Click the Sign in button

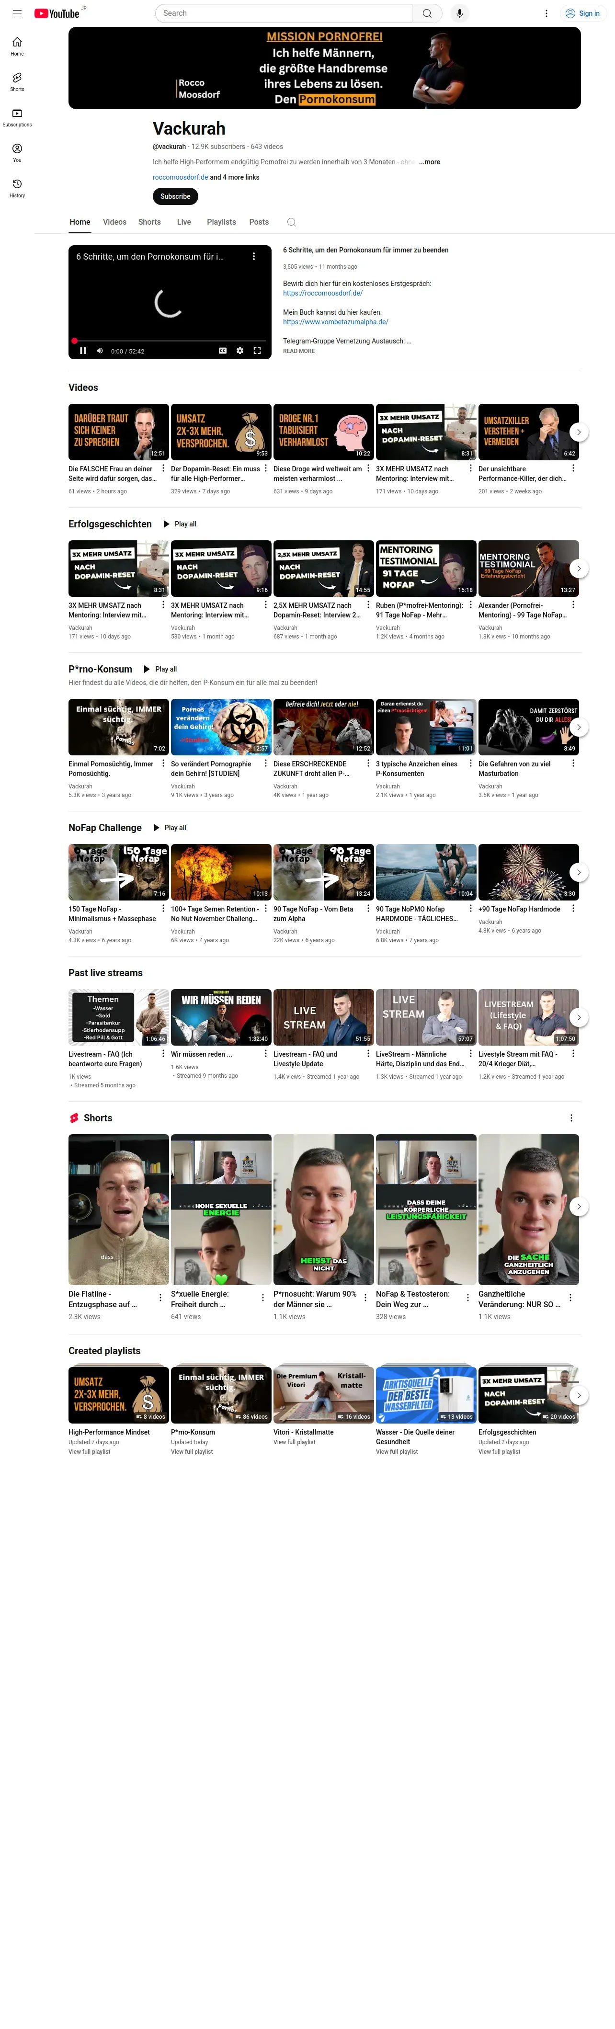(583, 13)
